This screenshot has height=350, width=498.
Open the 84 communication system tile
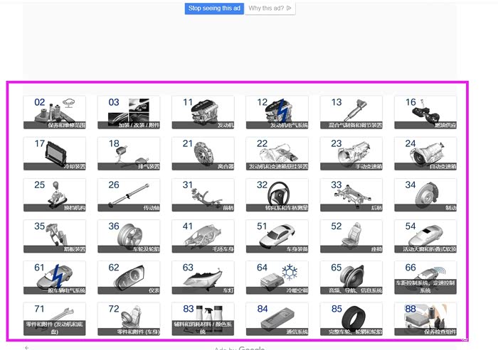pos(277,319)
